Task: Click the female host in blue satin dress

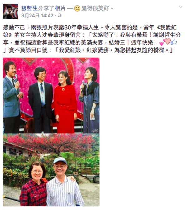Action: [x=90, y=100]
